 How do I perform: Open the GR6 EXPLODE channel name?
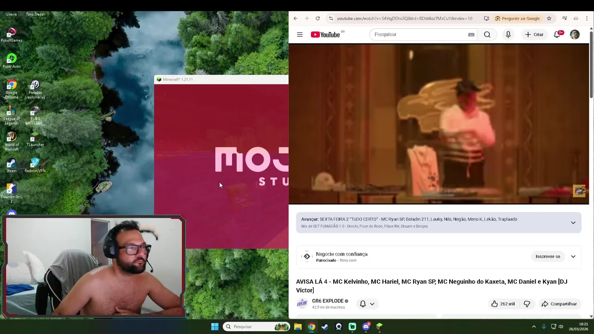(328, 301)
